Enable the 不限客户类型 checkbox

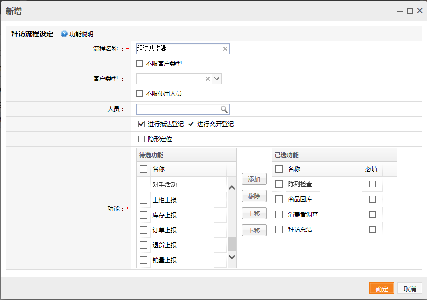coord(139,63)
